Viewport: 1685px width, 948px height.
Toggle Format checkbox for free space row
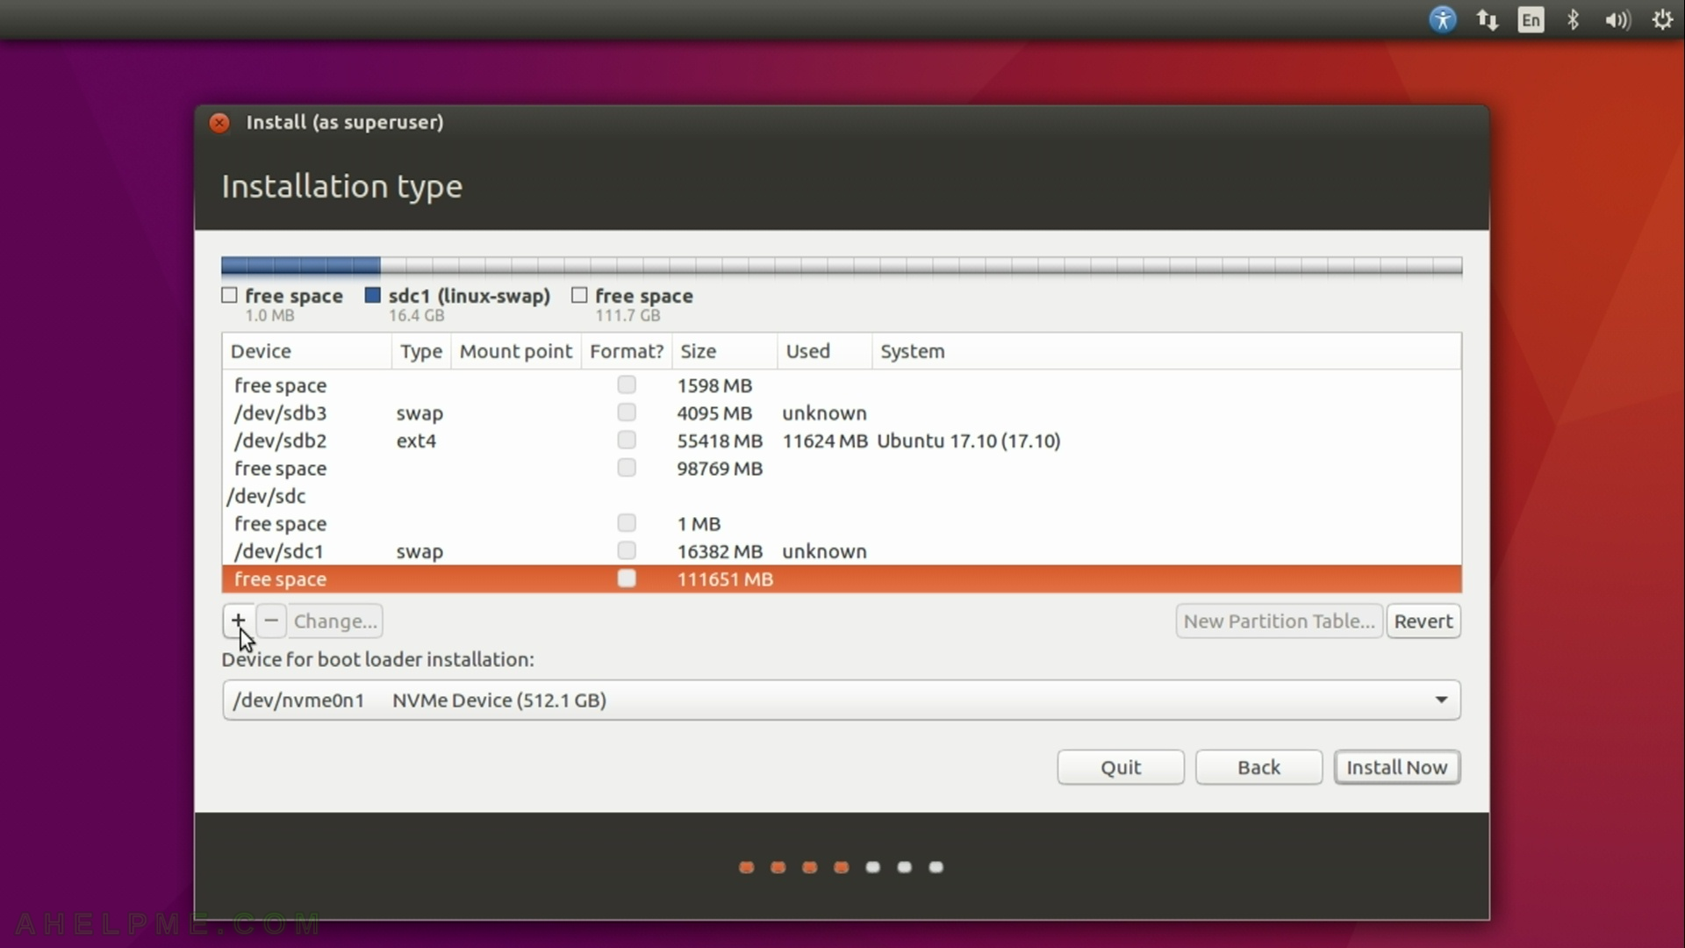(x=626, y=578)
